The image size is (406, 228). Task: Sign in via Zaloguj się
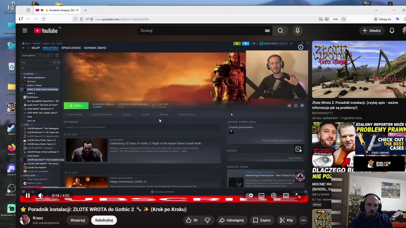pyautogui.click(x=383, y=19)
